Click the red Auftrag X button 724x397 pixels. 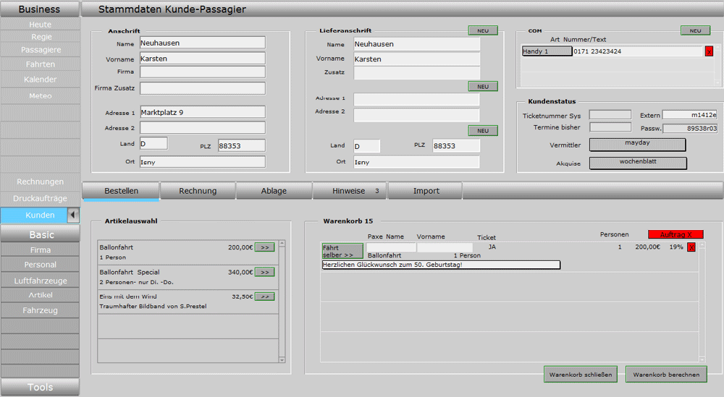tap(675, 234)
